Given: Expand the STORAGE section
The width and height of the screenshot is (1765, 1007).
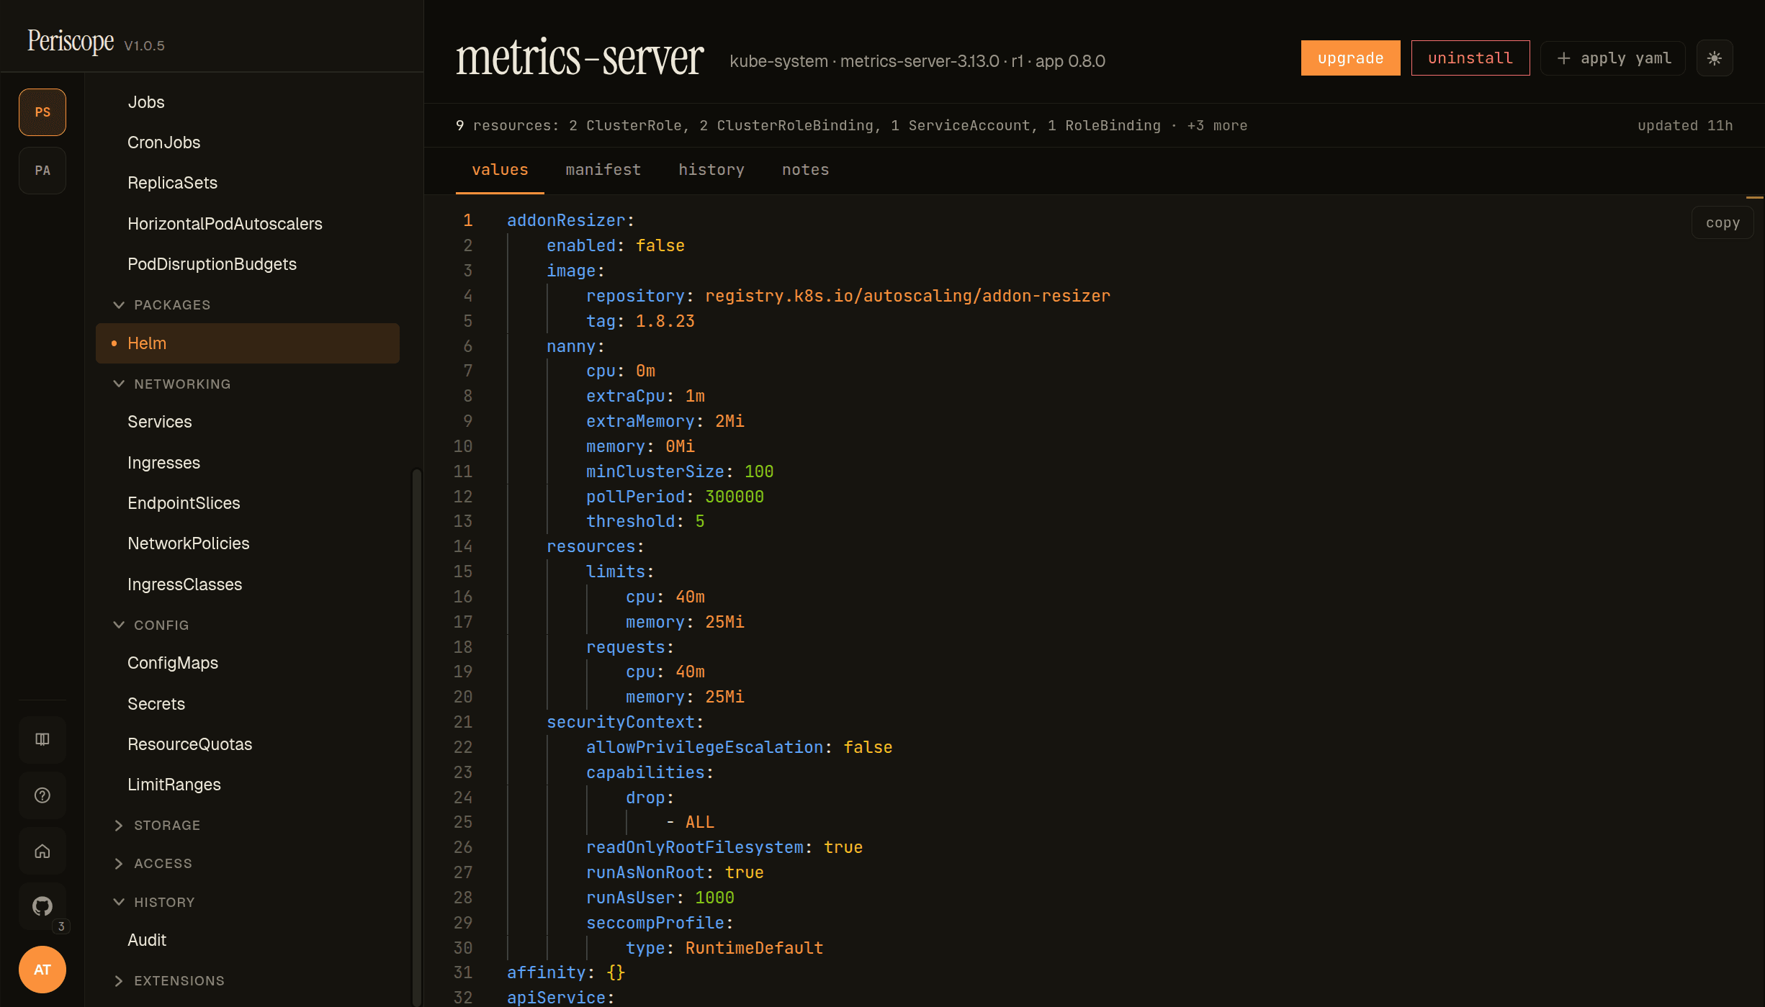Looking at the screenshot, I should 156,826.
